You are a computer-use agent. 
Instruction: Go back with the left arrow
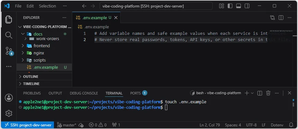[84, 6]
